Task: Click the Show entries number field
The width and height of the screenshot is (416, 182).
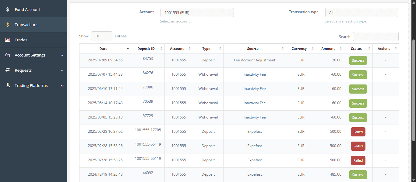Action: (101, 36)
